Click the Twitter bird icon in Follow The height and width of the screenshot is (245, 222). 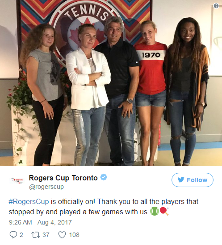181,180
